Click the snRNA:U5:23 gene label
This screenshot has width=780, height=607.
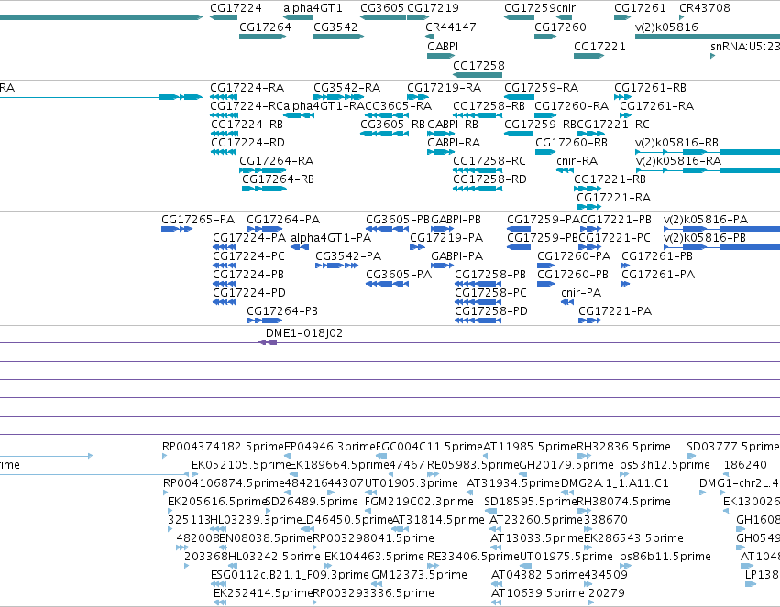(x=744, y=46)
